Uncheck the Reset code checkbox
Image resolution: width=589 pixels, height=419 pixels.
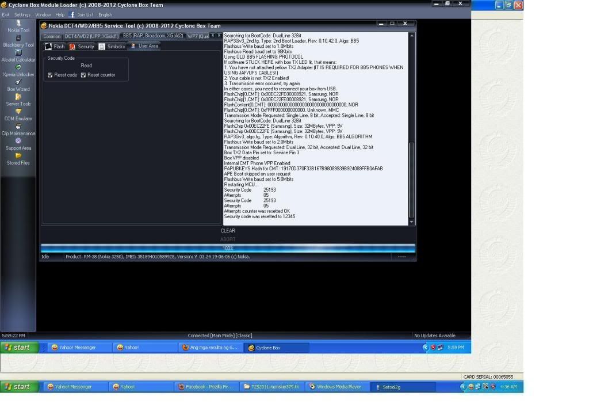coord(51,75)
